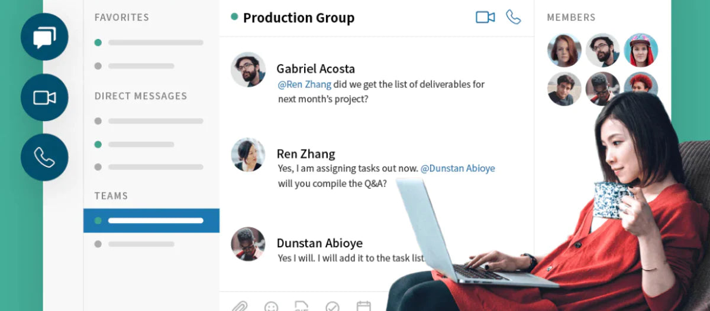Image resolution: width=710 pixels, height=311 pixels.
Task: Click the @Dunstan Abioye mention link
Action: pos(457,168)
